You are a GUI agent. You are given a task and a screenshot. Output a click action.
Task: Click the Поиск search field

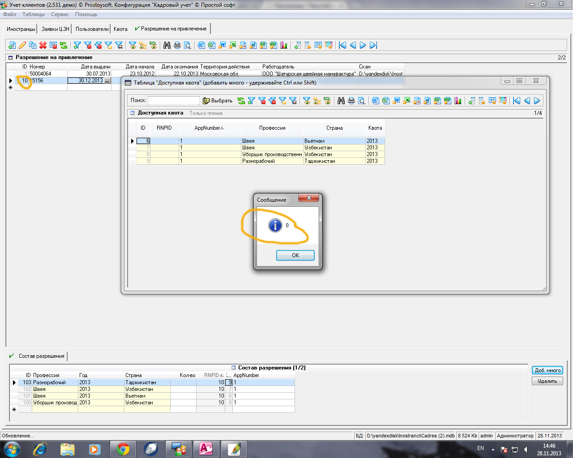[174, 101]
